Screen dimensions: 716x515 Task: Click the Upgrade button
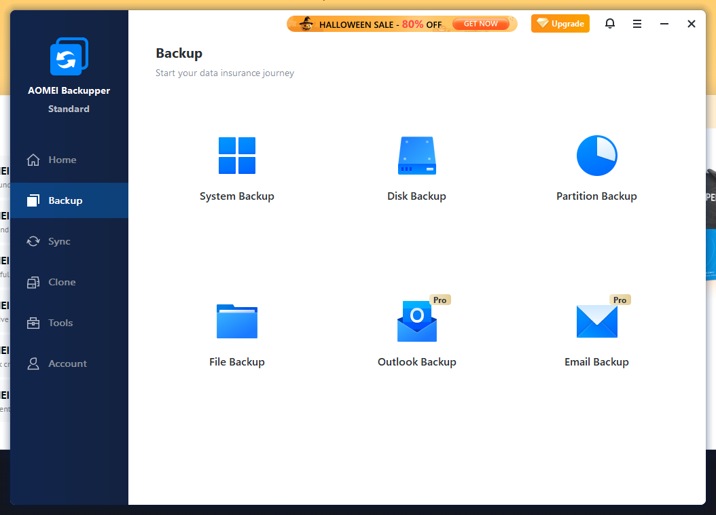pos(560,23)
